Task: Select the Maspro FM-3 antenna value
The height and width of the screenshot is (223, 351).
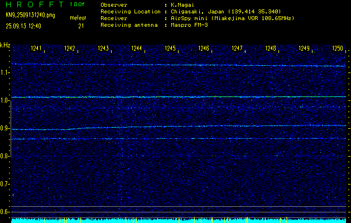Action: pos(189,25)
